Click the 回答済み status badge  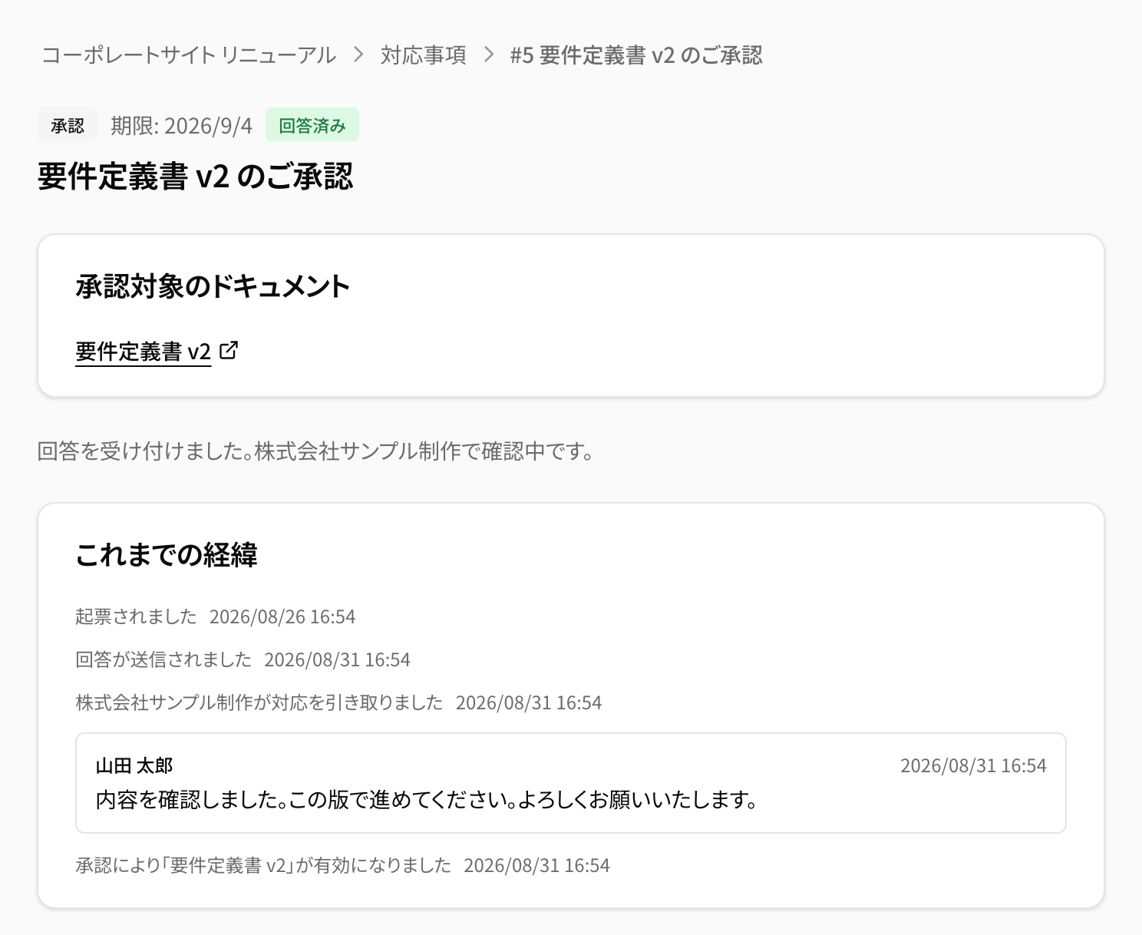(312, 125)
